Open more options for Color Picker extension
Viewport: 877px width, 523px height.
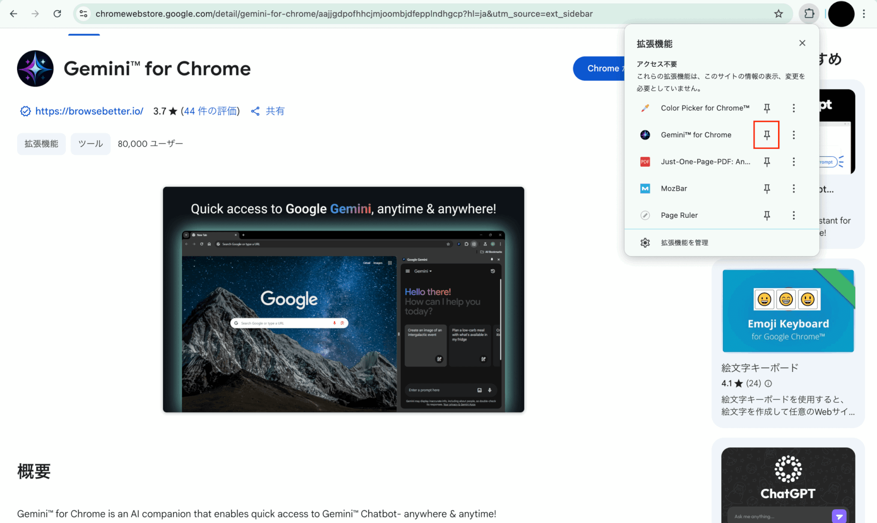point(793,108)
